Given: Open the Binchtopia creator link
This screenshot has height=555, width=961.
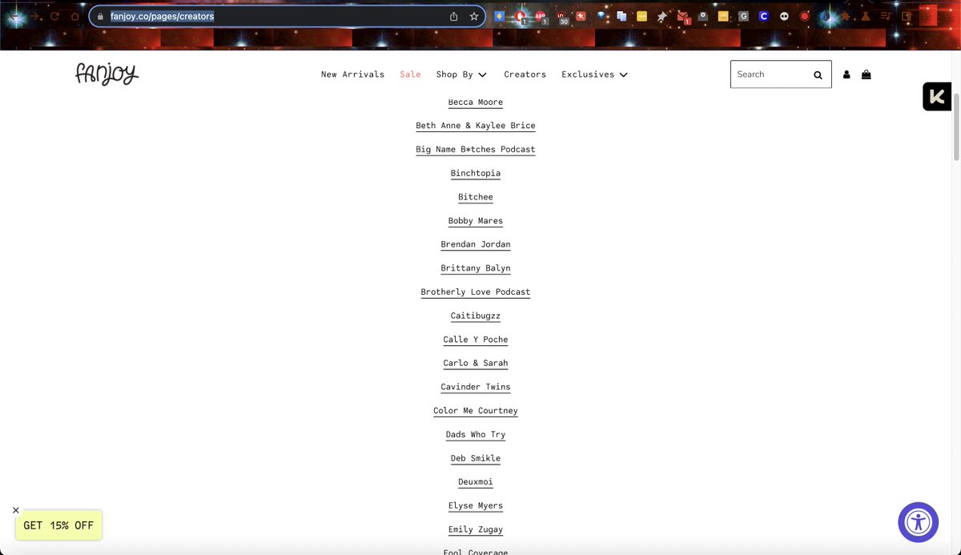Looking at the screenshot, I should coord(476,174).
